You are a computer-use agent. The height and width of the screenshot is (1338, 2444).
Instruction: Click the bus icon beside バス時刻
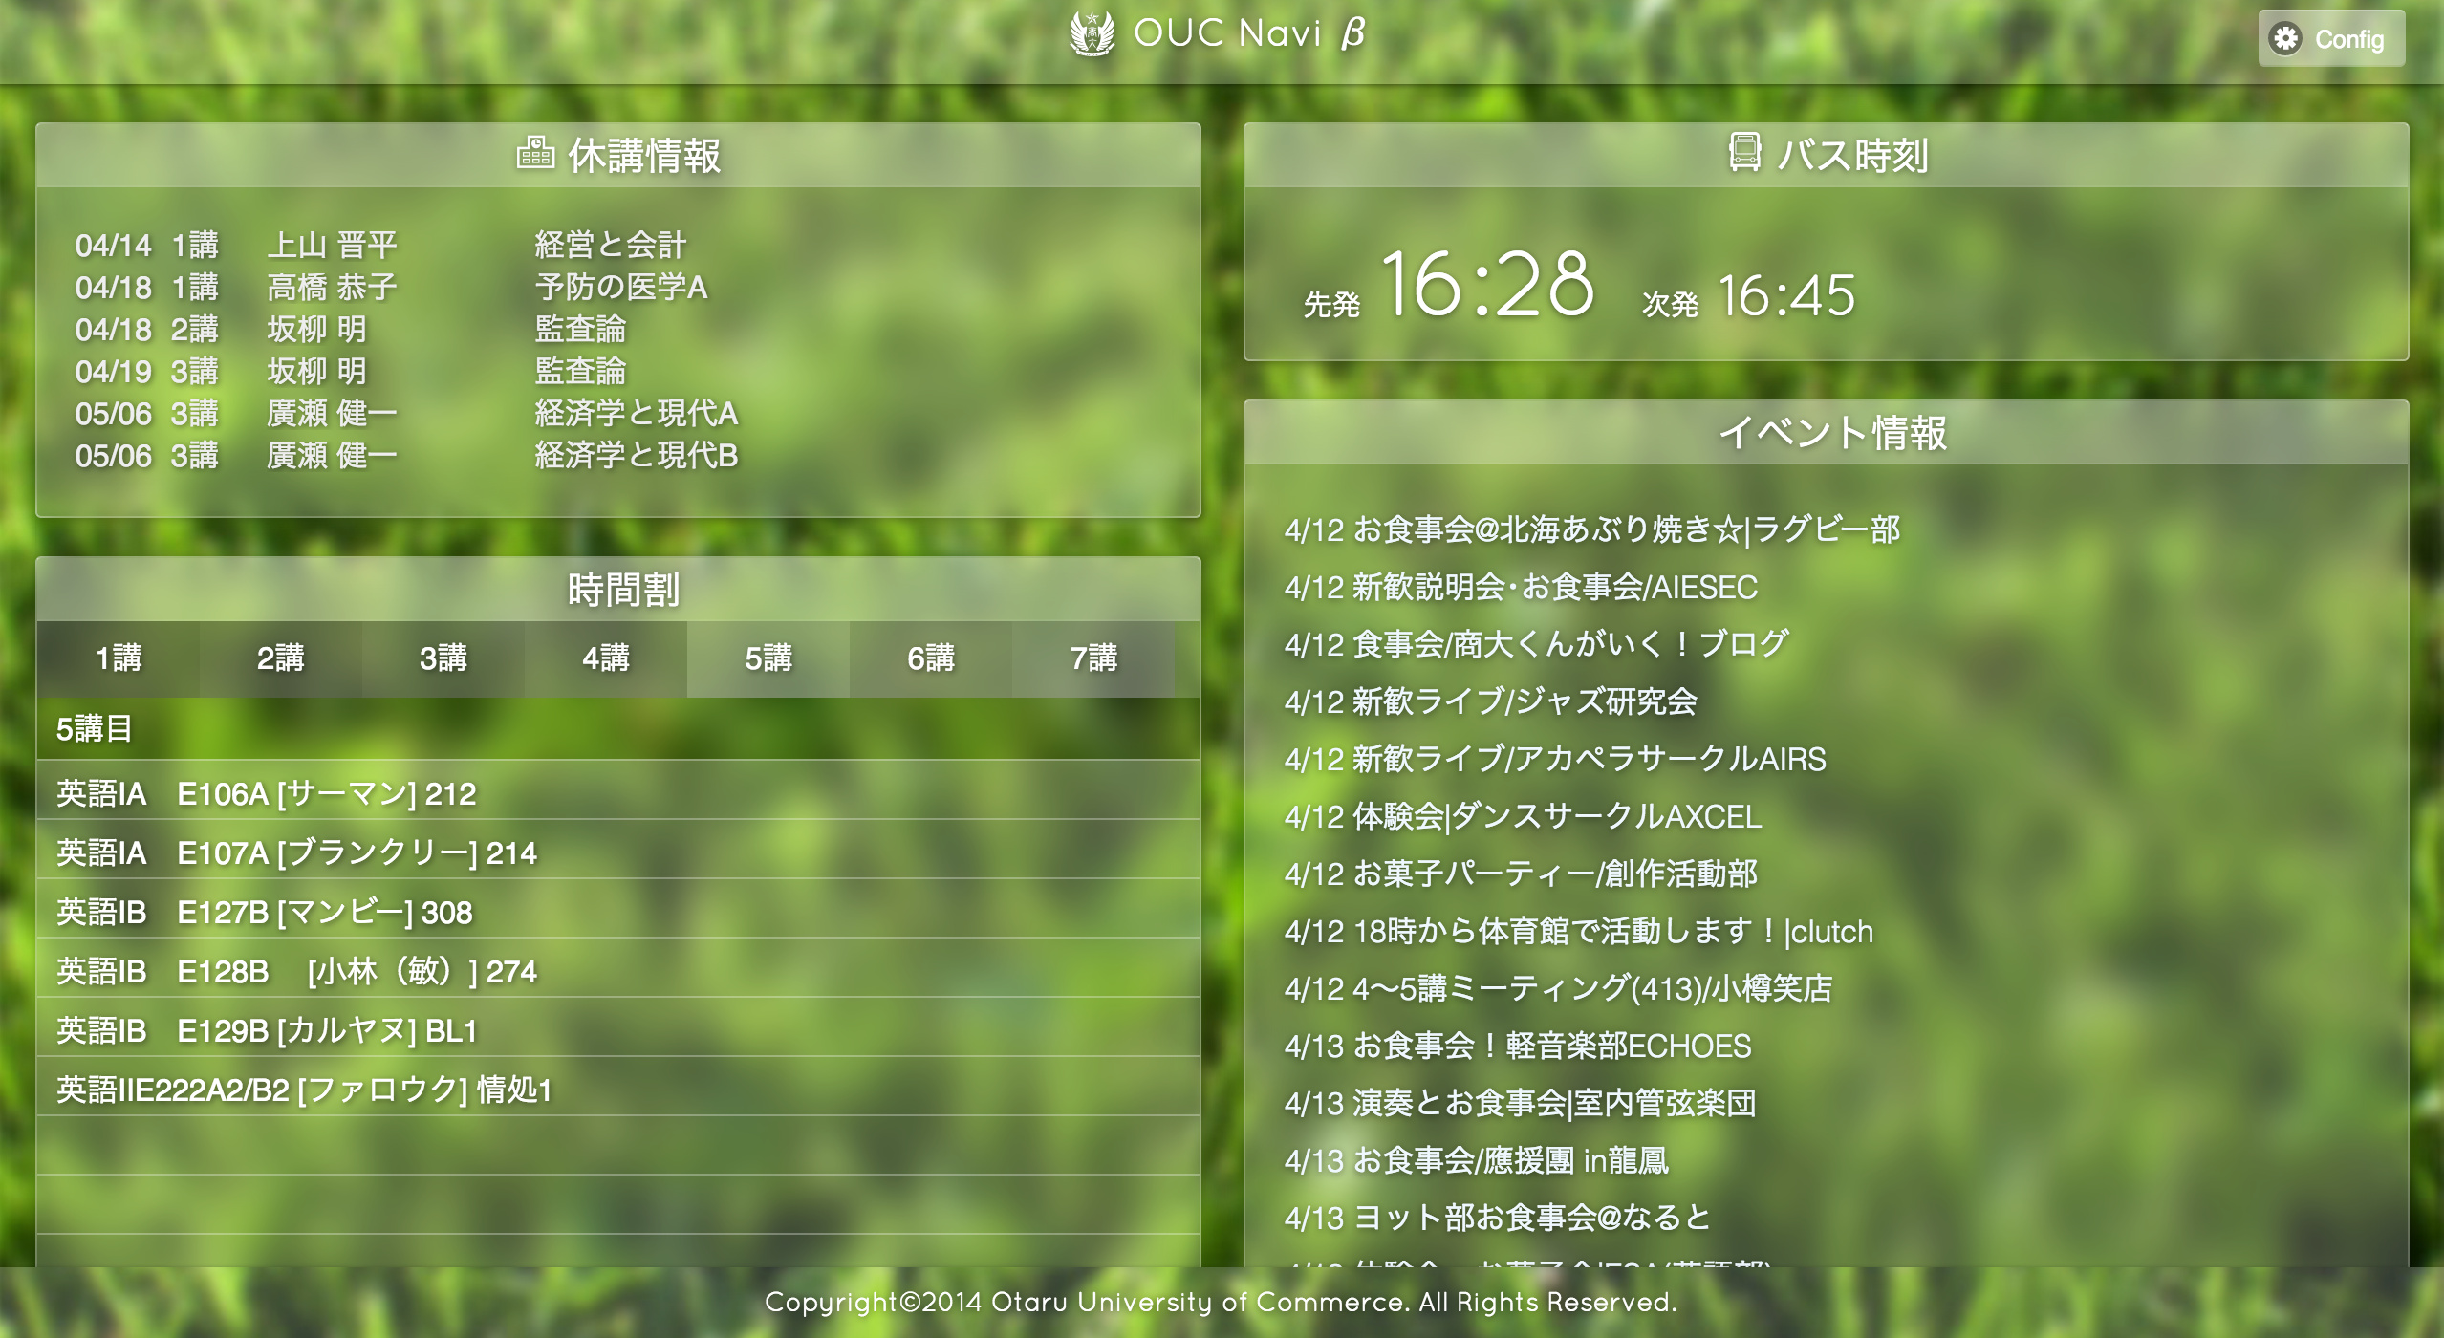pos(1744,152)
